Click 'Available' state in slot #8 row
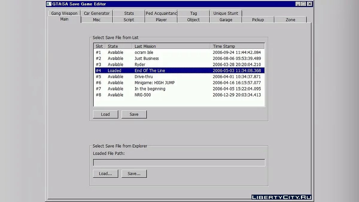Viewport: 359px width, 202px height. coord(115,95)
